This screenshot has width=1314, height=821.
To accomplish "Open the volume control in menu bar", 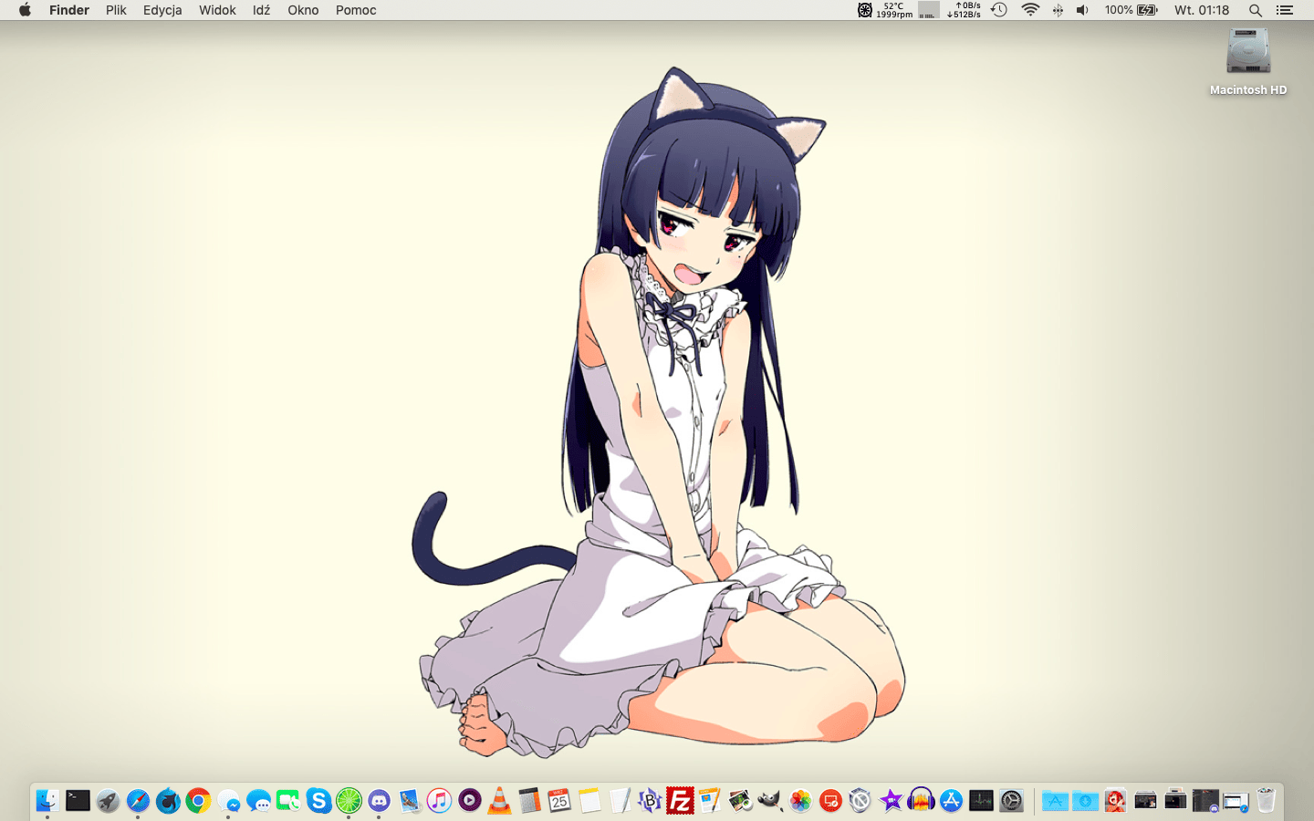I will 1082,10.
